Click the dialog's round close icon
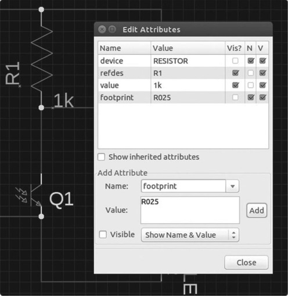Viewport: 288px width, 296px height. [102, 30]
